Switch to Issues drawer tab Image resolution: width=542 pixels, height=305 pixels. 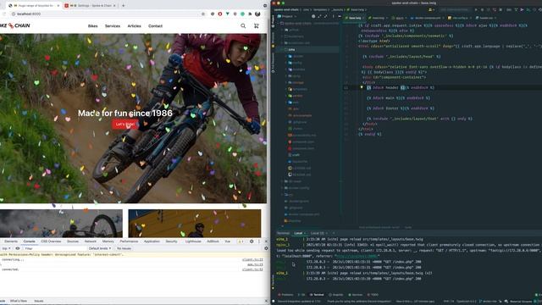click(39, 301)
